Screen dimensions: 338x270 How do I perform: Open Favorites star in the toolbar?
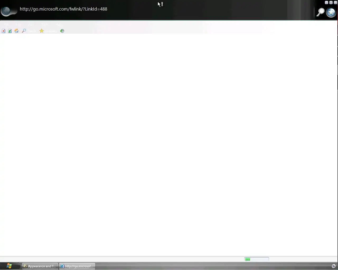pos(41,31)
